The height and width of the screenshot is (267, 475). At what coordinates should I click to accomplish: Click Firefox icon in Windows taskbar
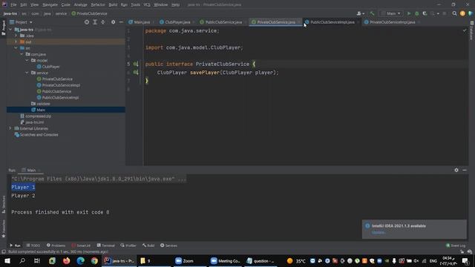tap(66, 260)
